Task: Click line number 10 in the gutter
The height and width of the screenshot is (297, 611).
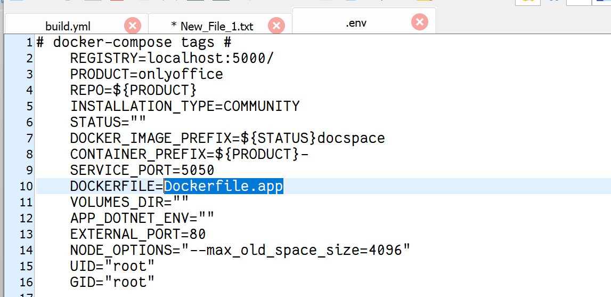Action: point(26,186)
